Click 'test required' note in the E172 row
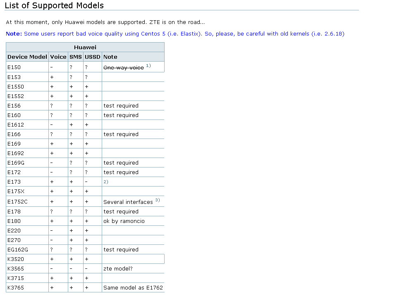The width and height of the screenshot is (397, 299). tap(121, 172)
